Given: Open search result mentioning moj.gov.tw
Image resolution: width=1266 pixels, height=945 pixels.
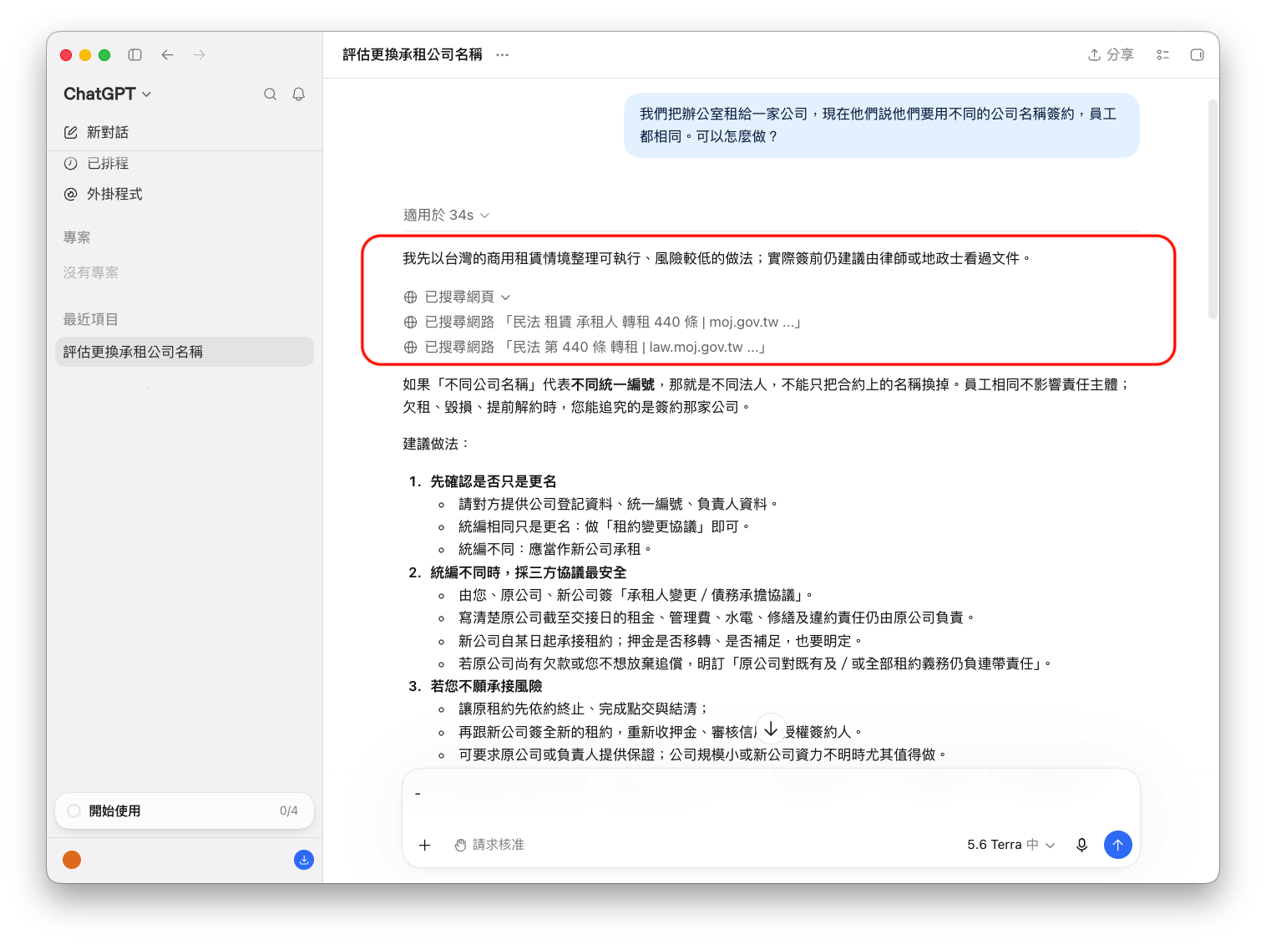Looking at the screenshot, I should point(602,322).
